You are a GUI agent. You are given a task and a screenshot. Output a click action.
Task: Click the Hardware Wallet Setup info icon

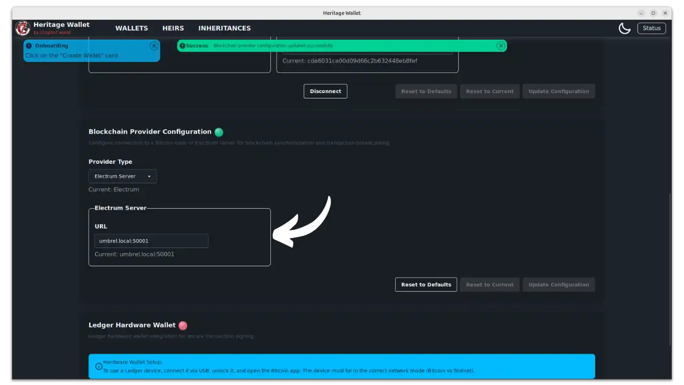click(99, 366)
